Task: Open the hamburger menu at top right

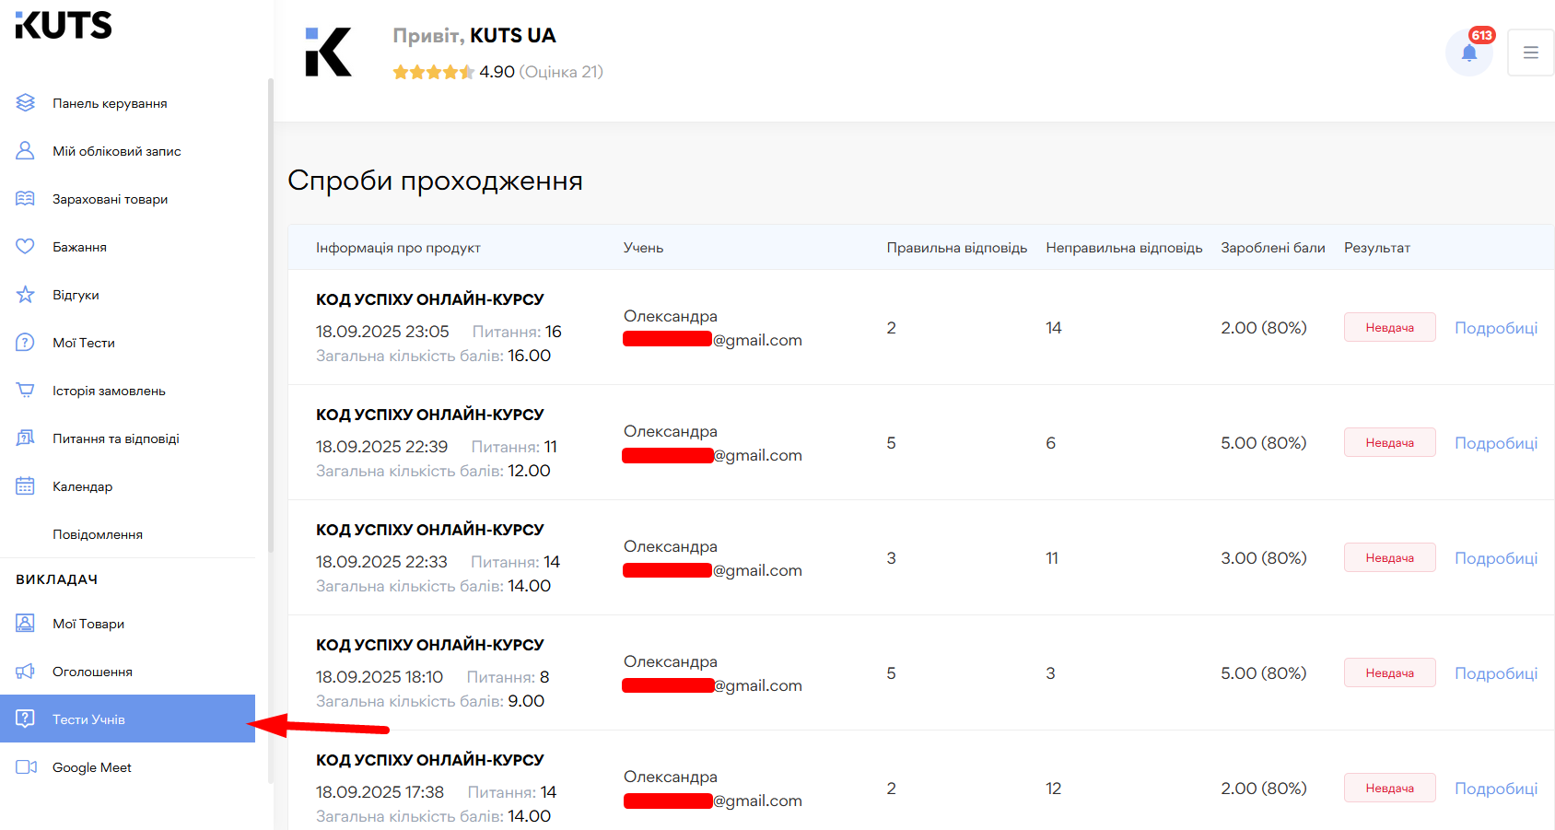Action: point(1530,53)
